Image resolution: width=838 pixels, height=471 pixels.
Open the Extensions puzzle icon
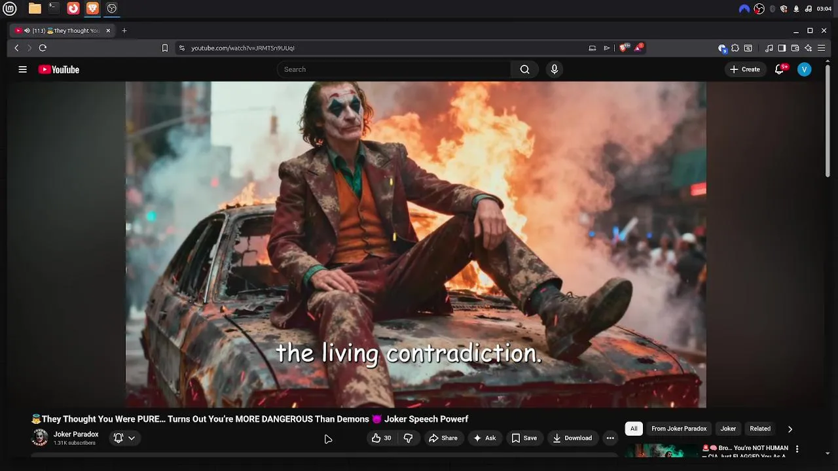735,48
